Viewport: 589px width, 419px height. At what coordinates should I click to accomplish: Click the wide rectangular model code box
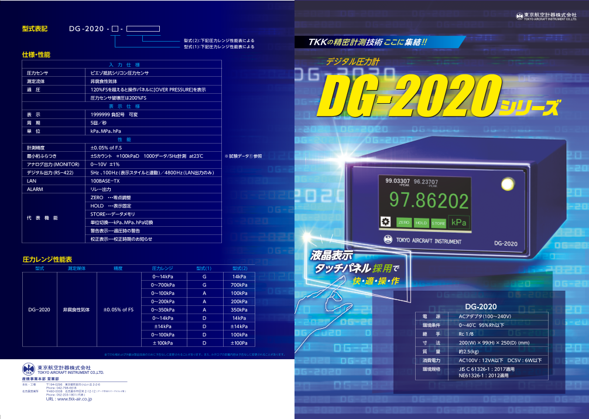(143, 29)
